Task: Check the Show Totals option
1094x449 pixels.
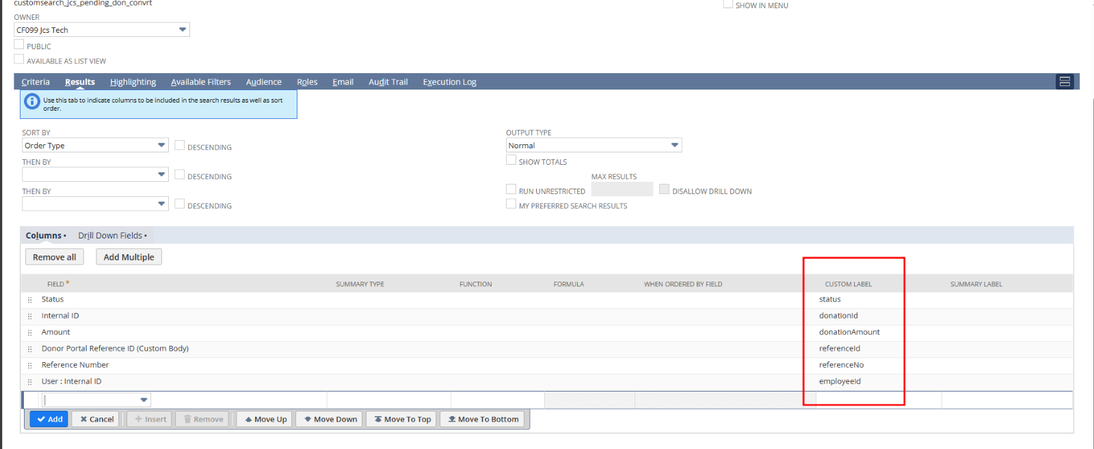Action: (511, 161)
